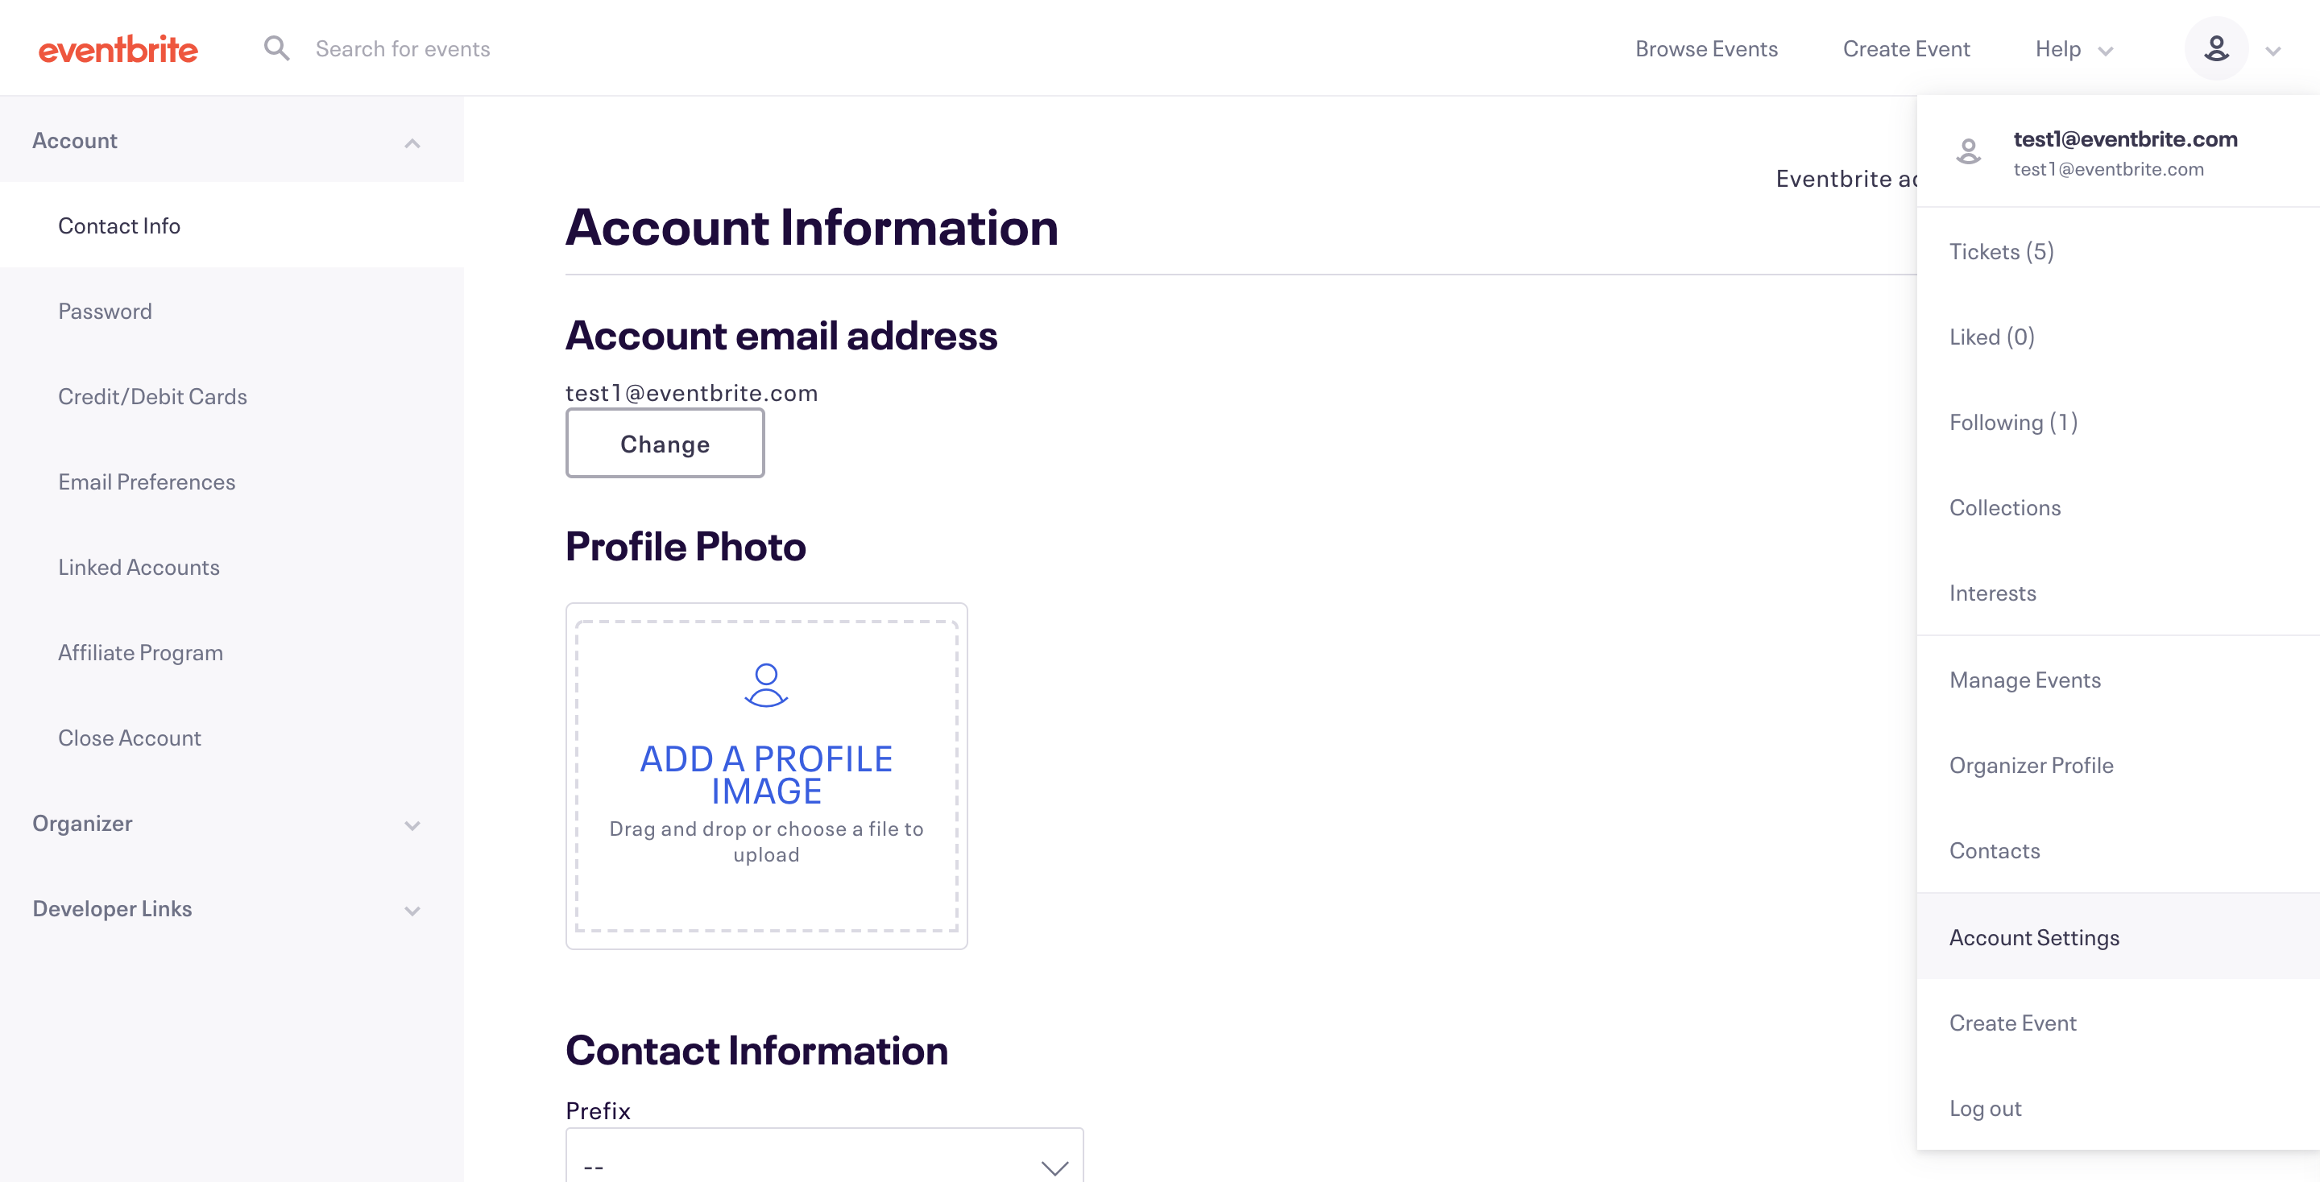Click the ADD A PROFILE IMAGE icon
Viewport: 2320px width, 1182px height.
point(766,684)
